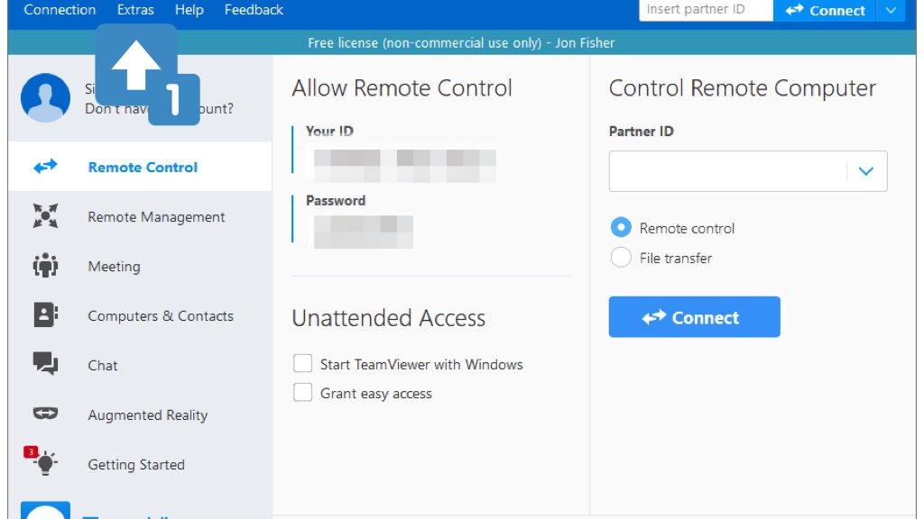Click the Allow Remote Control heading
The height and width of the screenshot is (519, 924).
(402, 88)
